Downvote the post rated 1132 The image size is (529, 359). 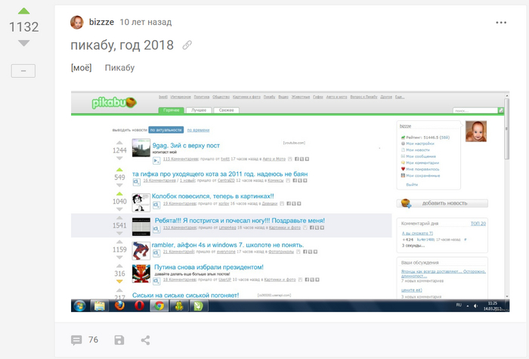pos(23,43)
